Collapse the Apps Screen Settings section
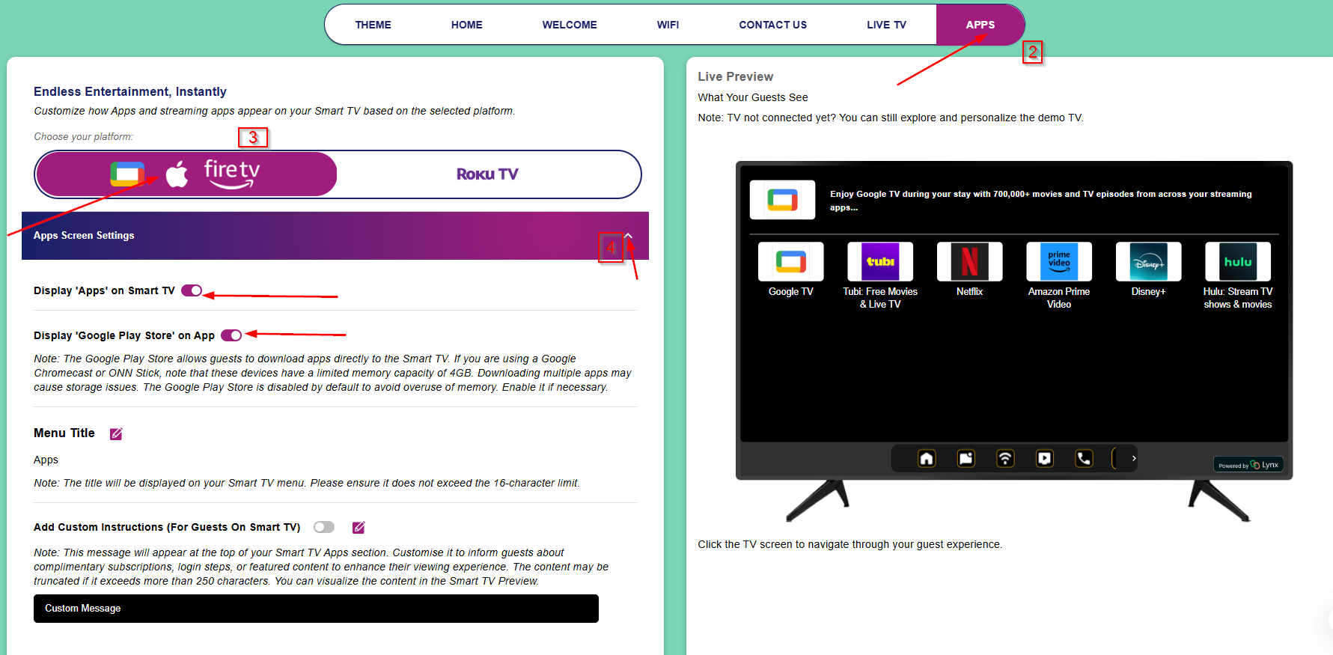 point(629,236)
